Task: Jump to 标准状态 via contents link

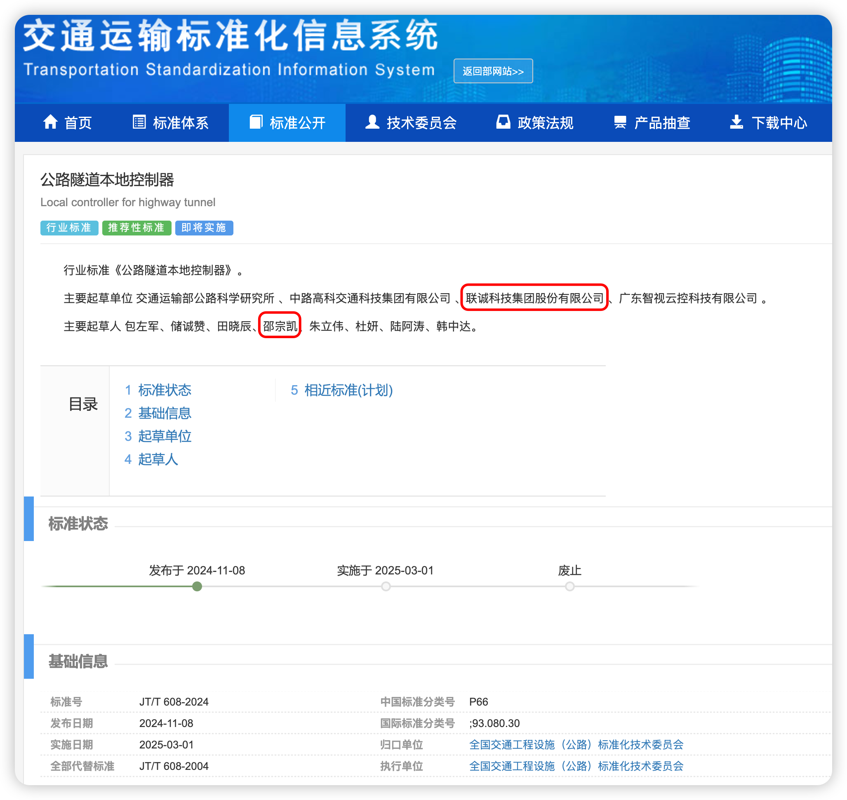Action: [x=164, y=390]
